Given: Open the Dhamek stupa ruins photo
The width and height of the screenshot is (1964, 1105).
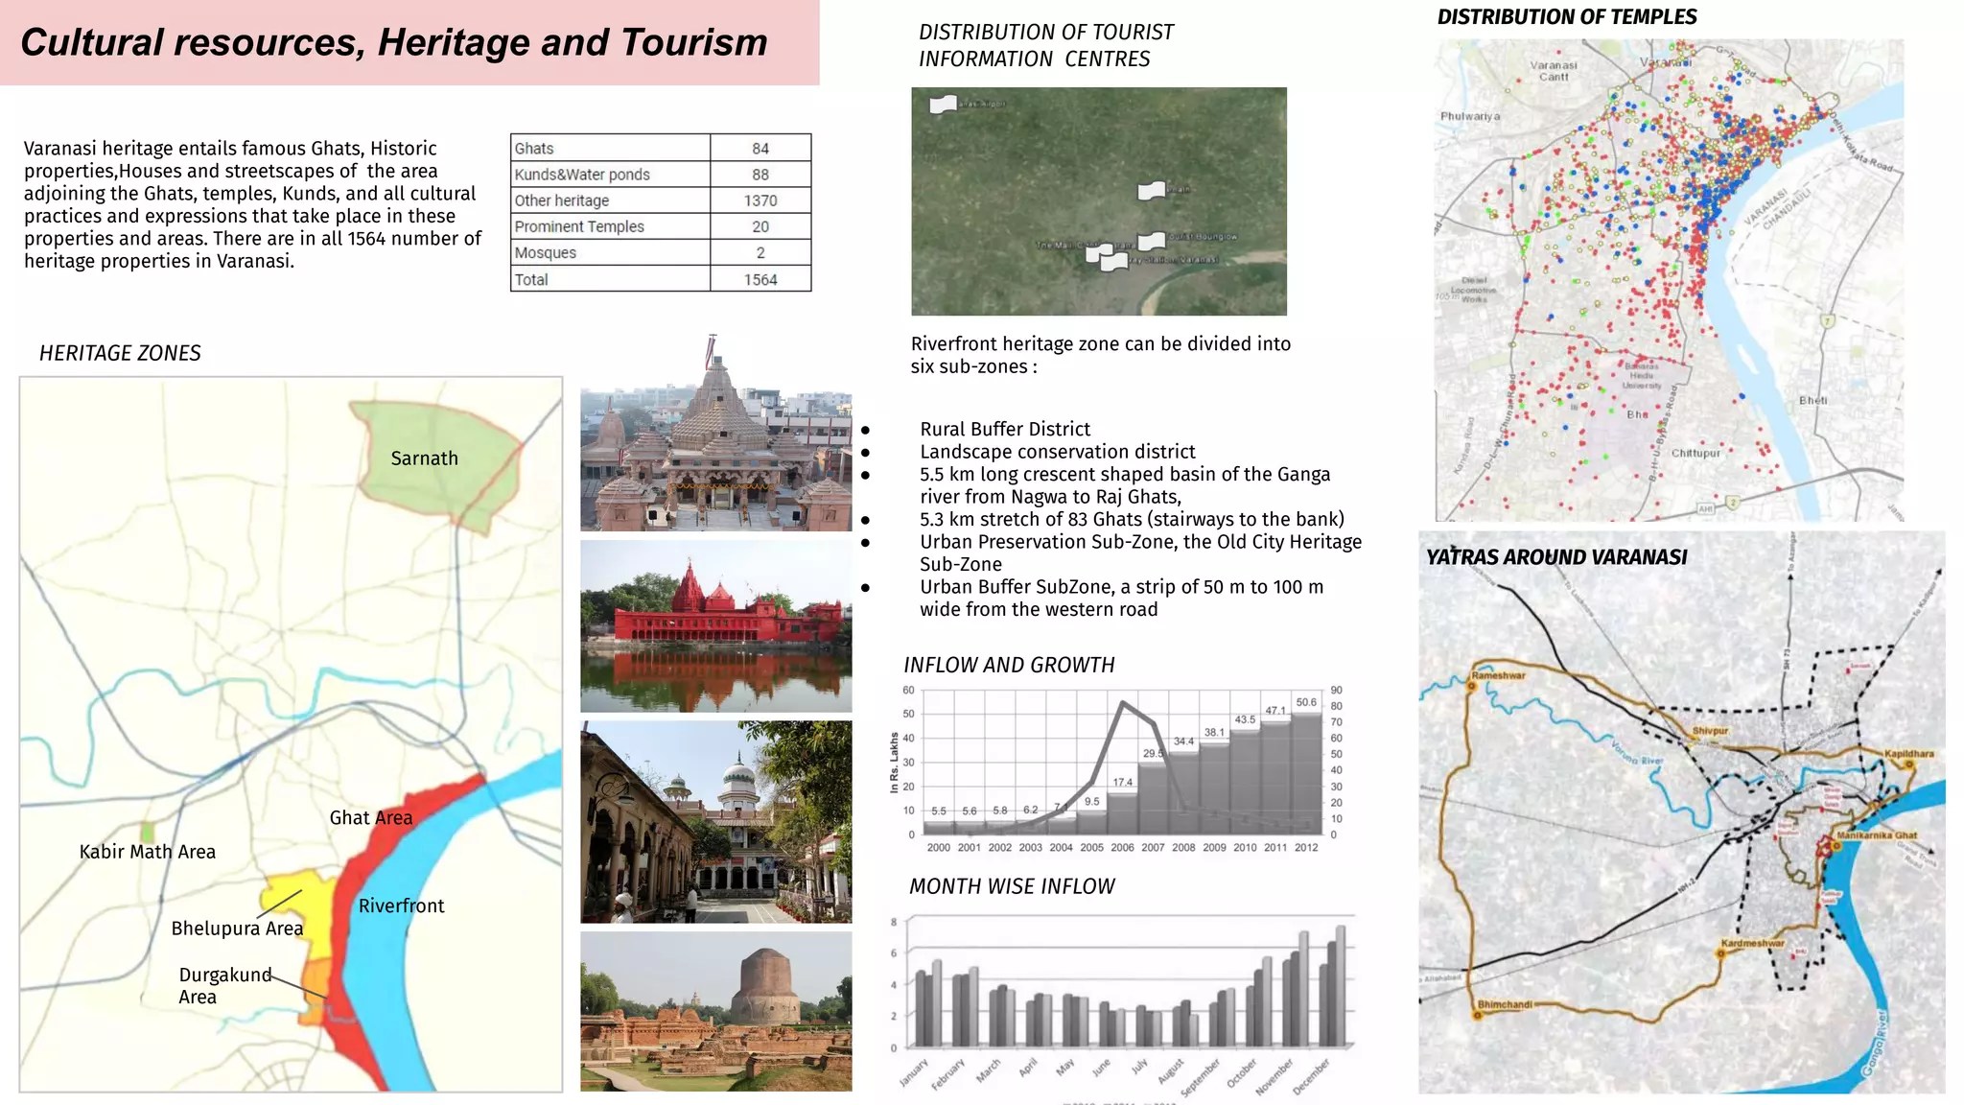Looking at the screenshot, I should (715, 1011).
